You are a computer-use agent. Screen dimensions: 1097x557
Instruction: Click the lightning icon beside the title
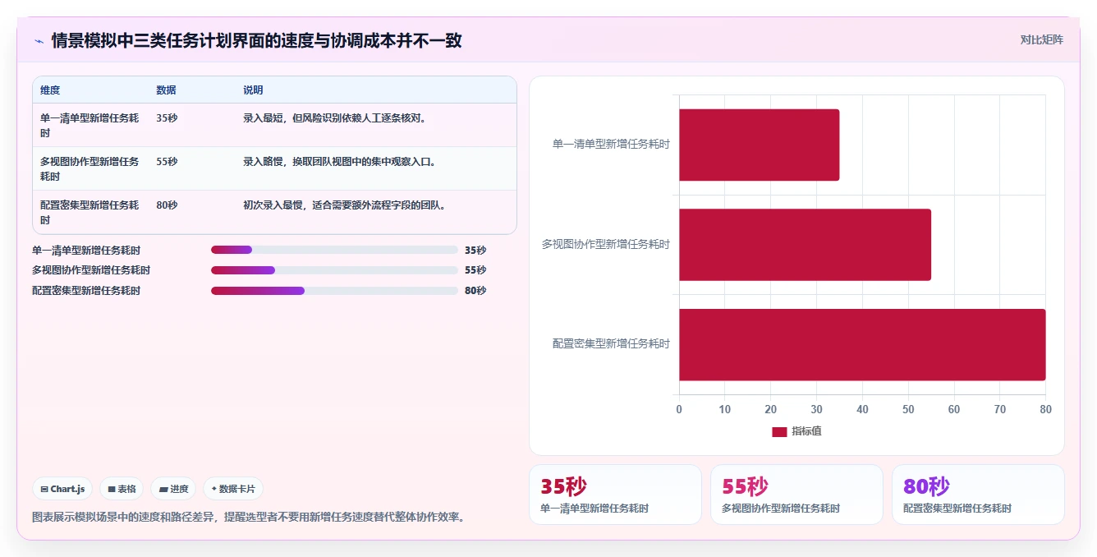[x=39, y=41]
